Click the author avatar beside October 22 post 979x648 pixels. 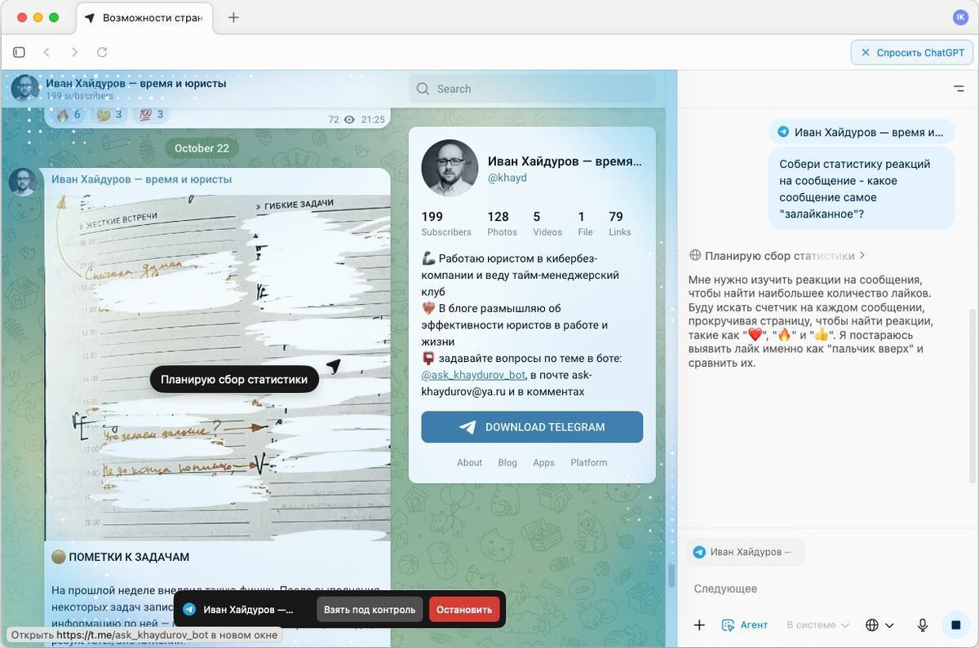23,183
